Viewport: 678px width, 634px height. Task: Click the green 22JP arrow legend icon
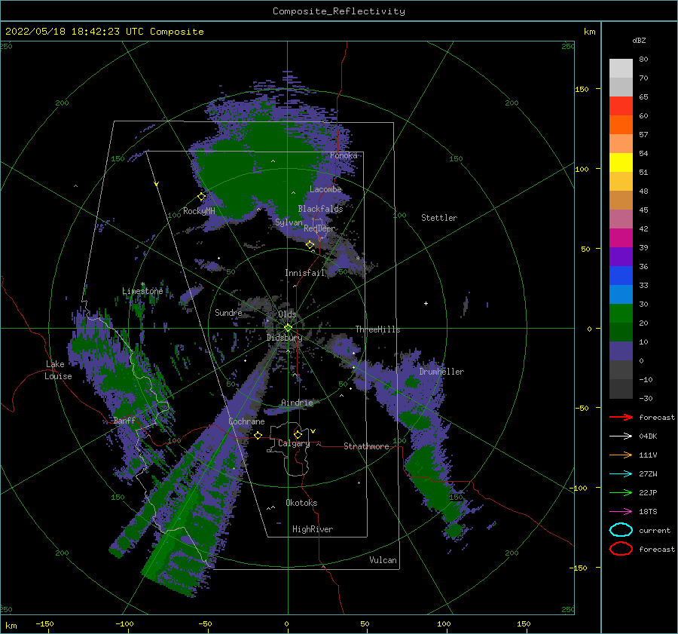(x=621, y=492)
